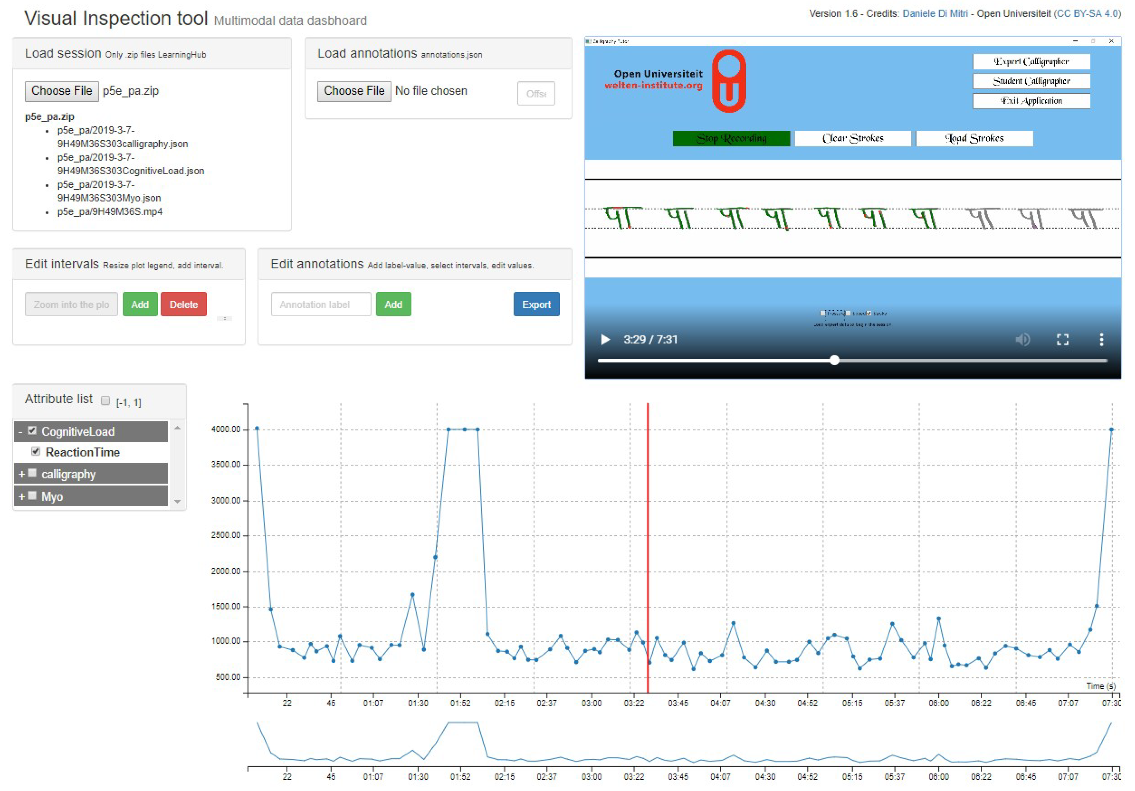The height and width of the screenshot is (791, 1135).
Task: Choose an annotations json file
Action: point(354,92)
